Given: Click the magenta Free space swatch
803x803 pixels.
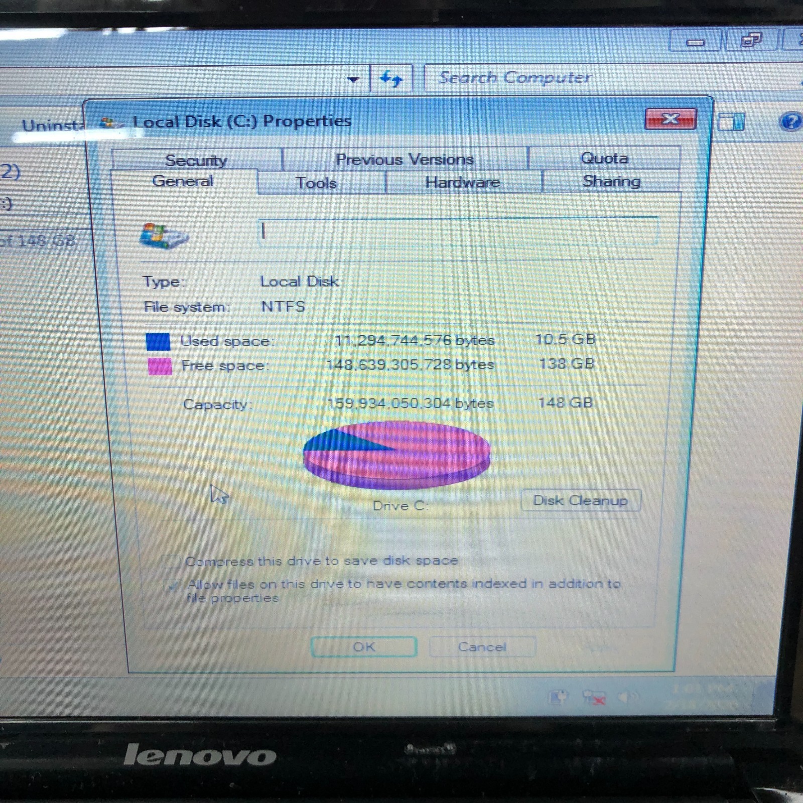Looking at the screenshot, I should (160, 366).
